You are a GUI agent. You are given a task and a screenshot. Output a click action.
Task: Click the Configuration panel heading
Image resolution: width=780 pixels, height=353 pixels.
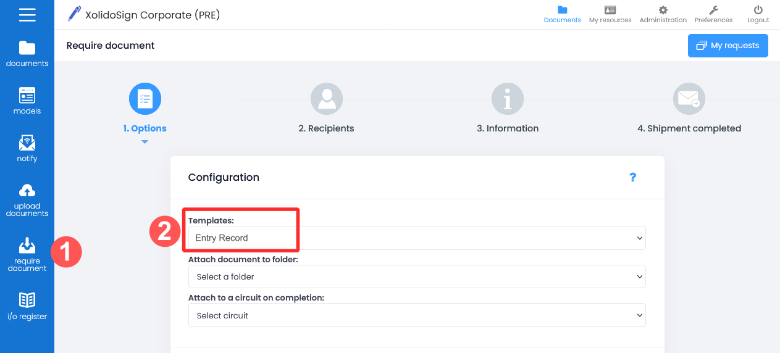click(224, 177)
